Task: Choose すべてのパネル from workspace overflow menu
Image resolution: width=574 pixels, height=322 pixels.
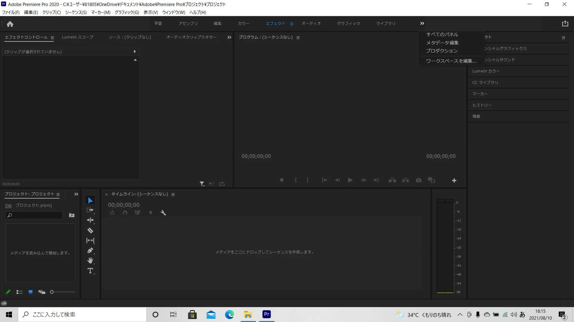Action: coord(442,35)
